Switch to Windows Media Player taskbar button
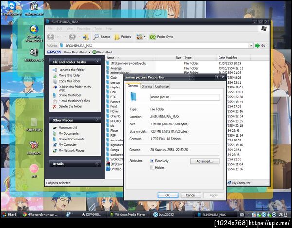Viewport: 292px width, 228px height. pyautogui.click(x=128, y=214)
